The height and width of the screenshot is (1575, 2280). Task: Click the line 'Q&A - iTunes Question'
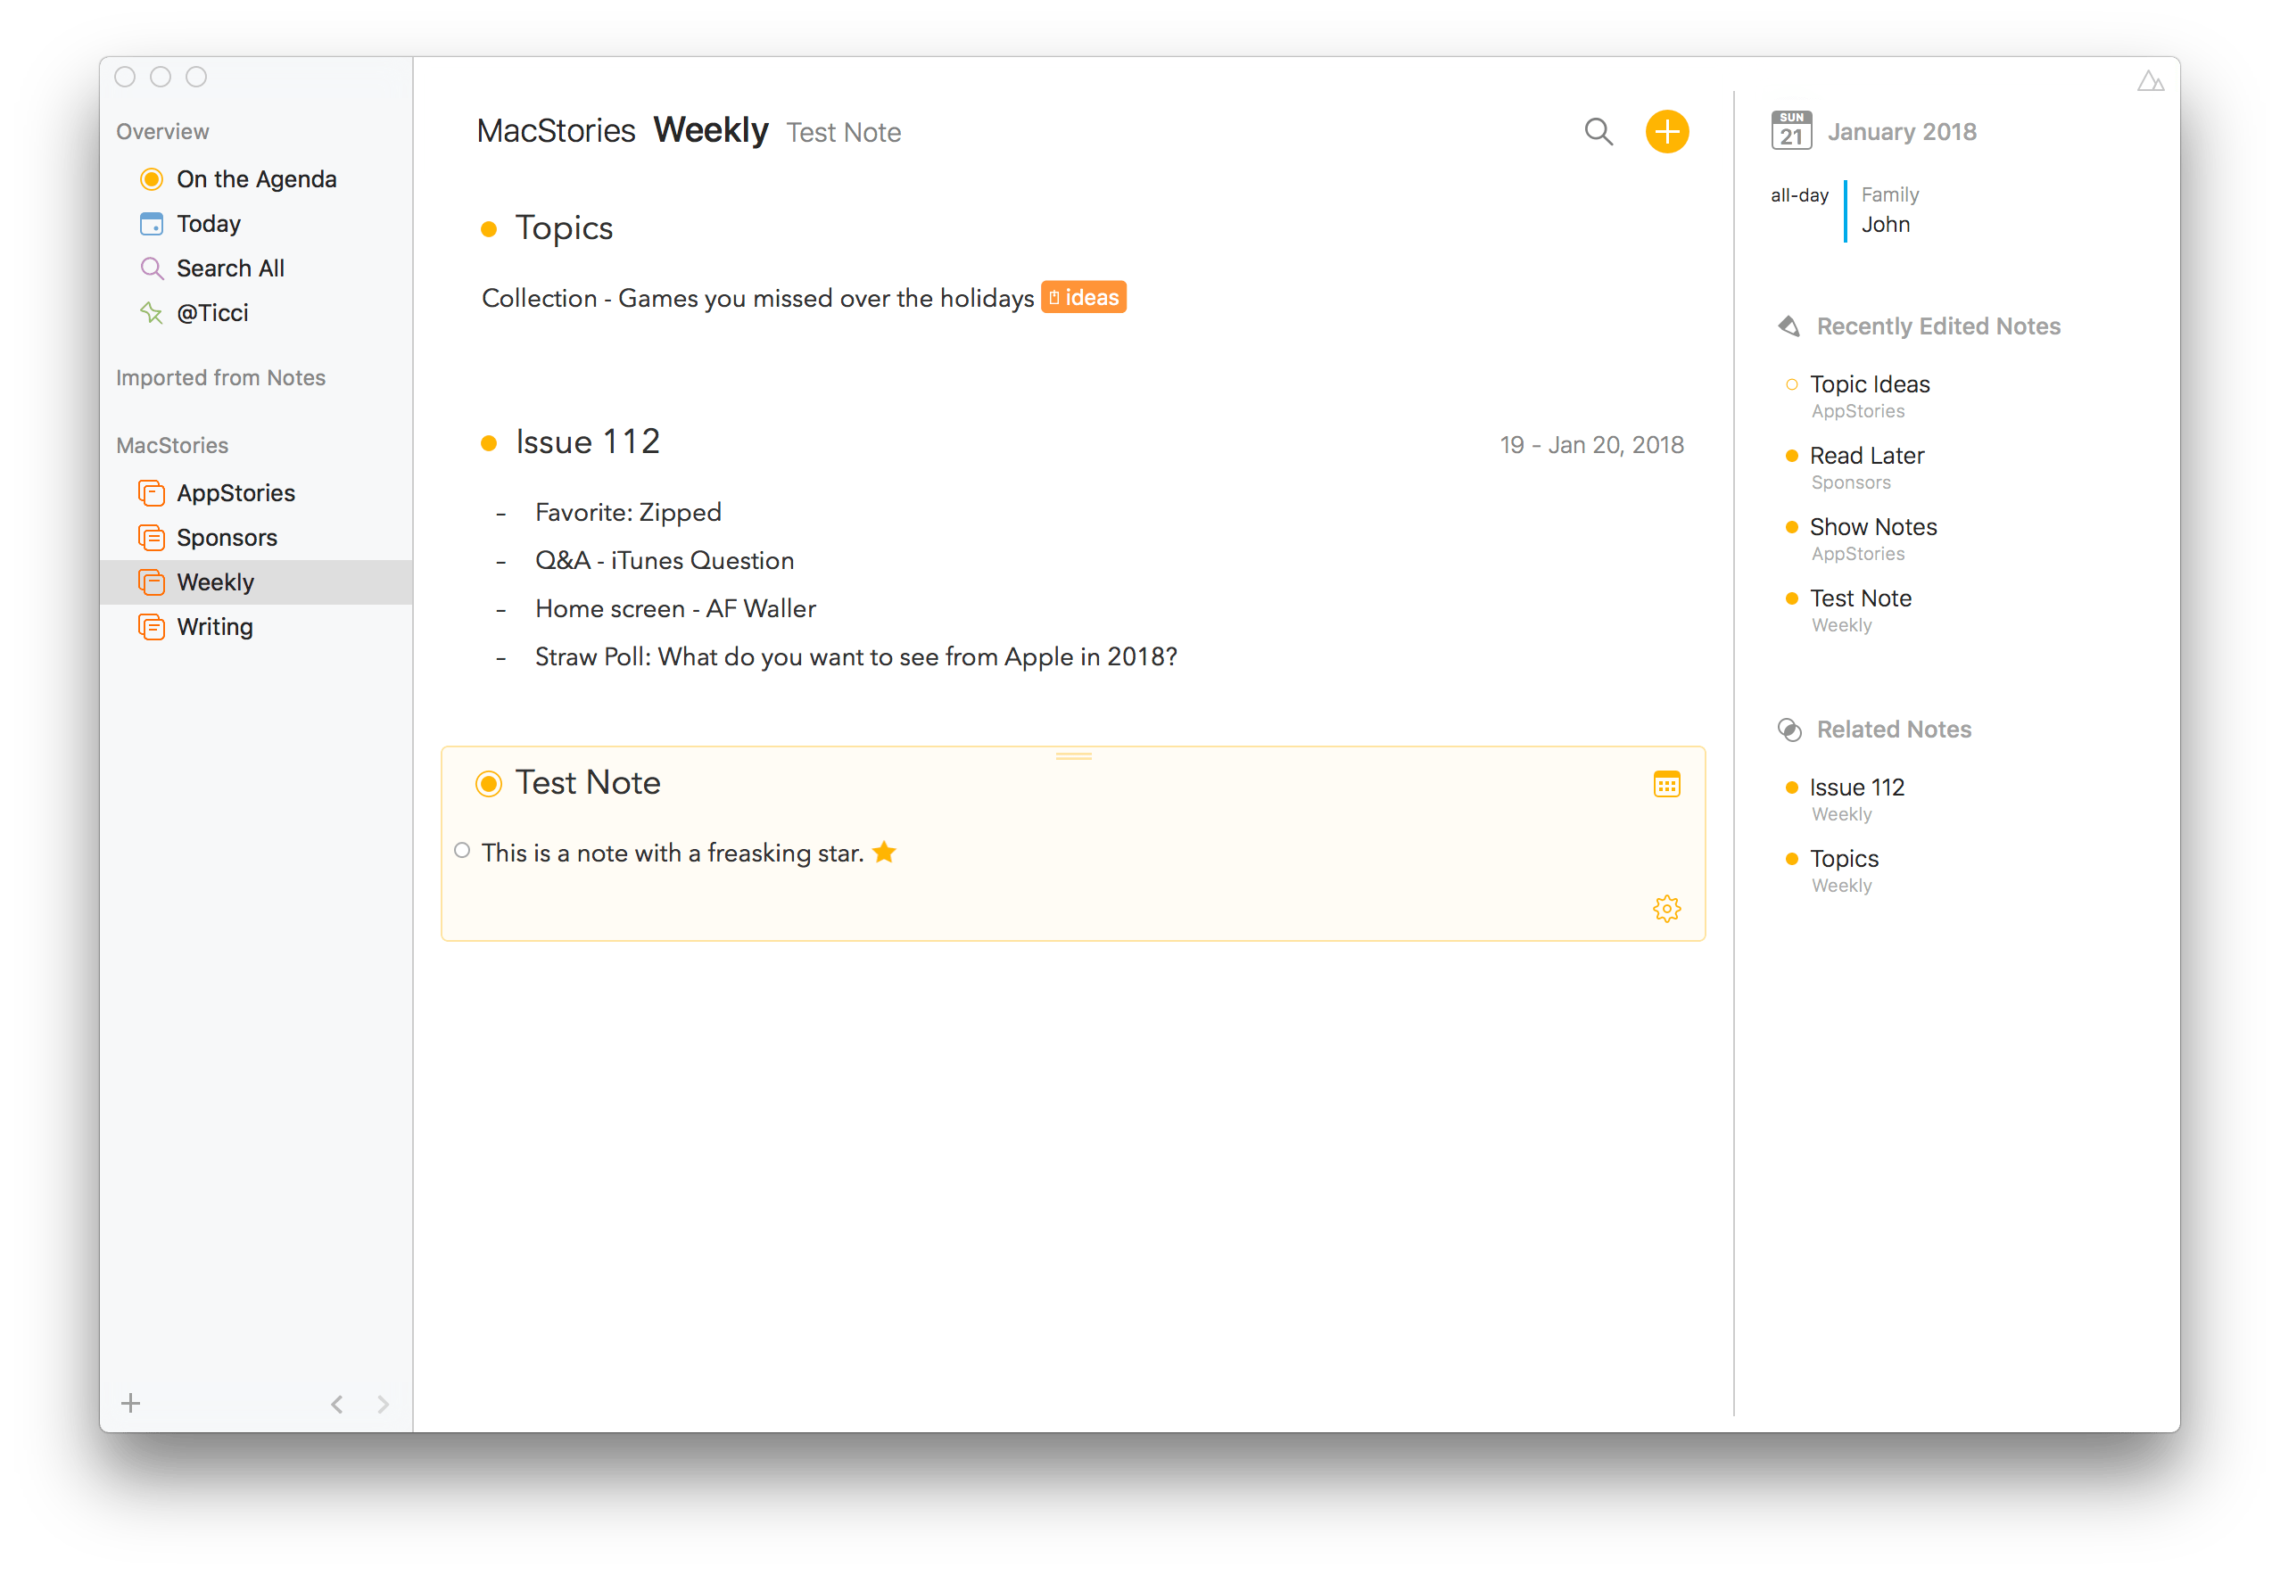665,561
